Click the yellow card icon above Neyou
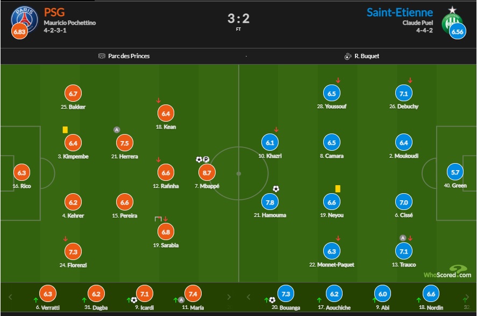 (x=338, y=189)
